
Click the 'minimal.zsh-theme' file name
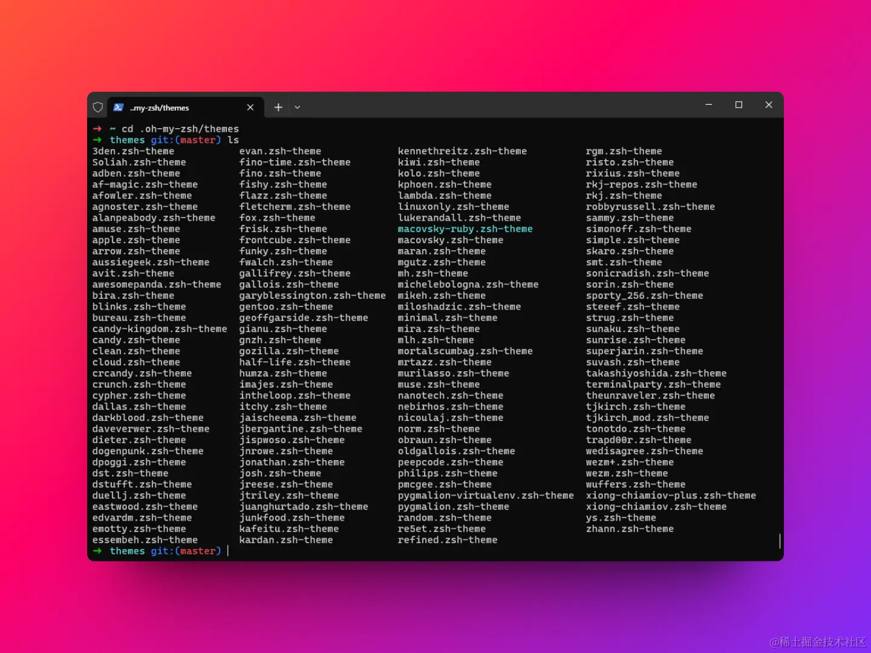[x=448, y=318]
